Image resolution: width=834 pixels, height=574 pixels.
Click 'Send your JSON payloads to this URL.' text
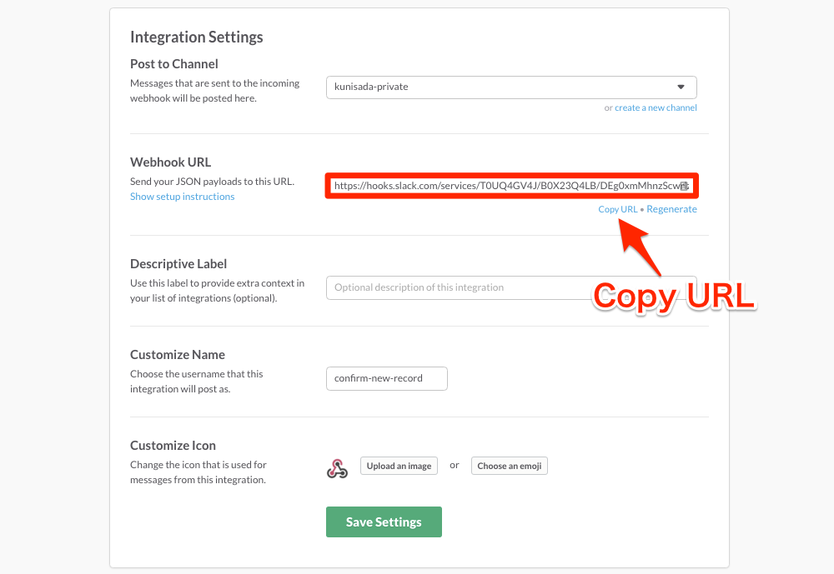(x=212, y=182)
